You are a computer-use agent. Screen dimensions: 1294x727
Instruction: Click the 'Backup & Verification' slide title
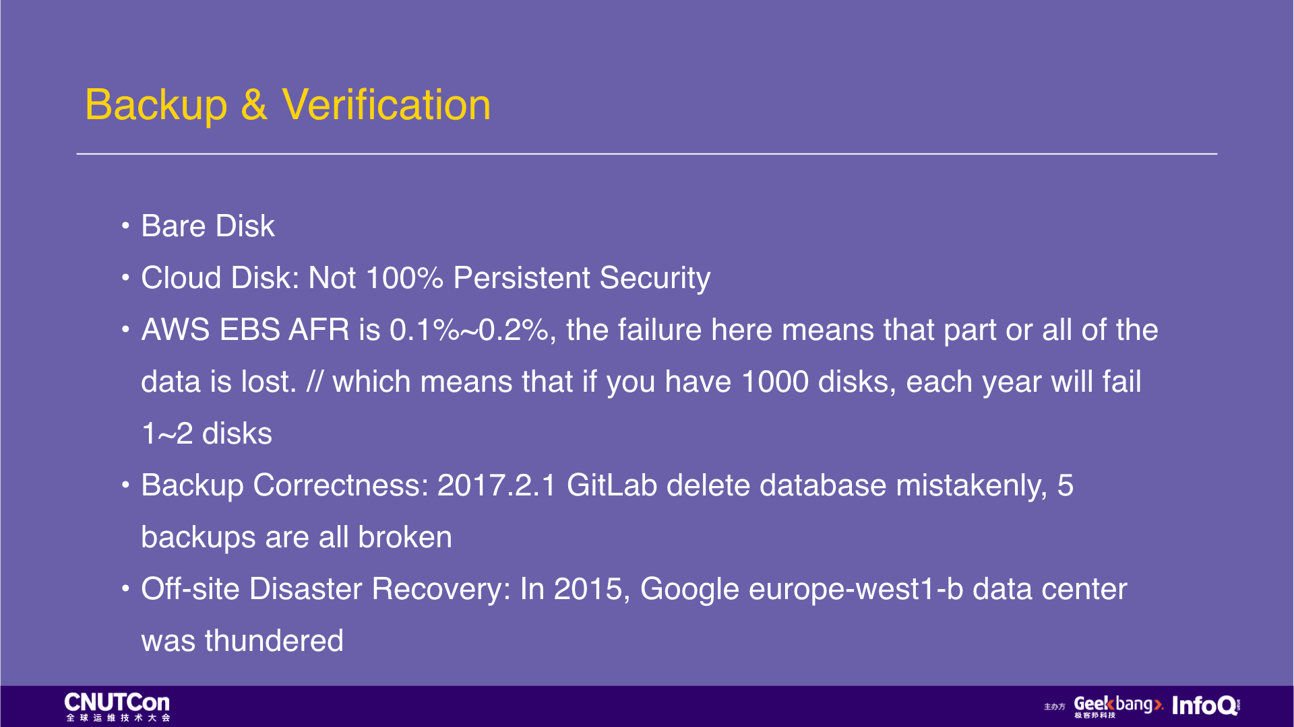(288, 105)
